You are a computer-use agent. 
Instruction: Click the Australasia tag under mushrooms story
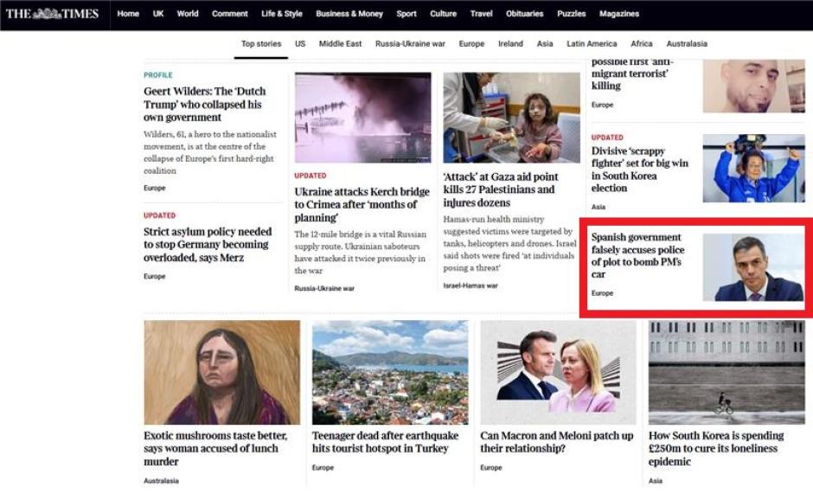[161, 481]
